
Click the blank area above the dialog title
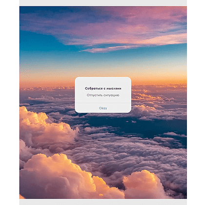click(103, 82)
